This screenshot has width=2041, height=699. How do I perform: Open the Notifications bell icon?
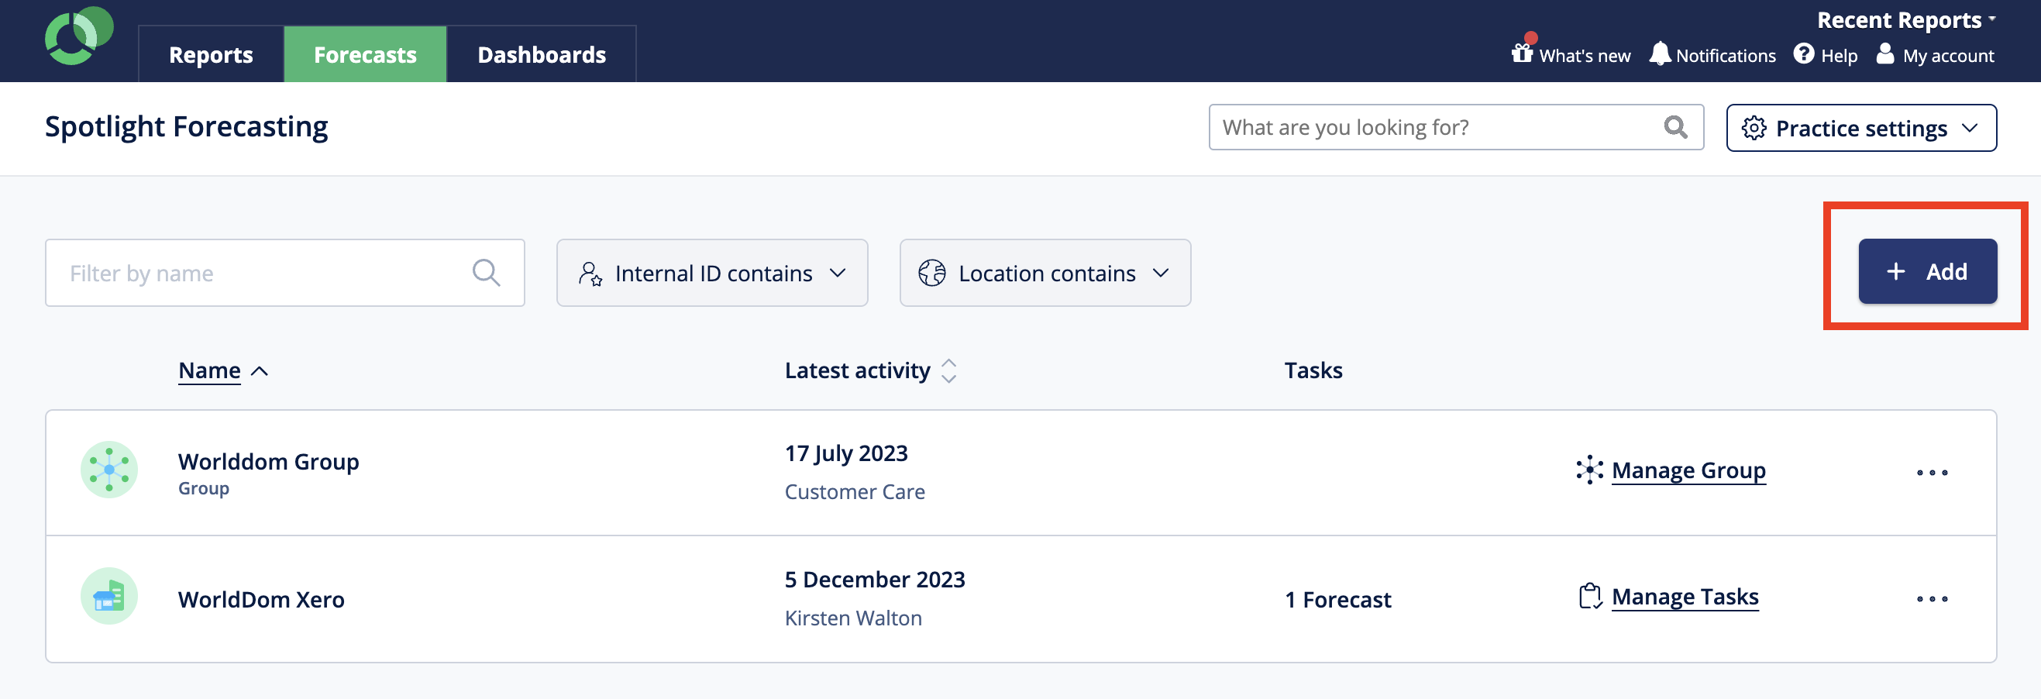coord(1660,54)
